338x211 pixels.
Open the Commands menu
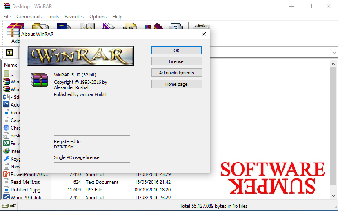29,17
